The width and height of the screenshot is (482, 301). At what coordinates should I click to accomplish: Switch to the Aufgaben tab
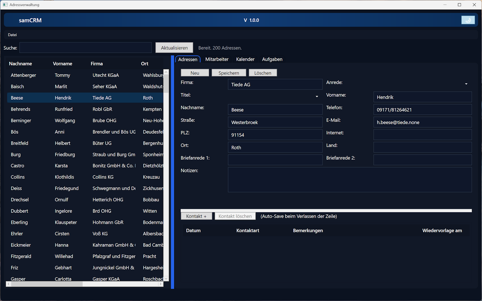coord(272,59)
